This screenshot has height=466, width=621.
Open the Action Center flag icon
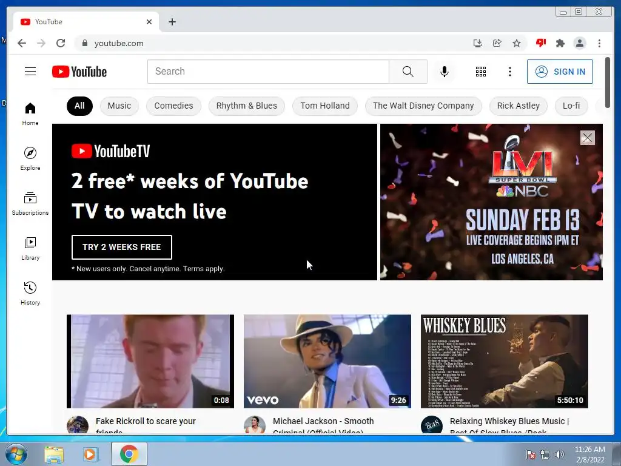530,454
